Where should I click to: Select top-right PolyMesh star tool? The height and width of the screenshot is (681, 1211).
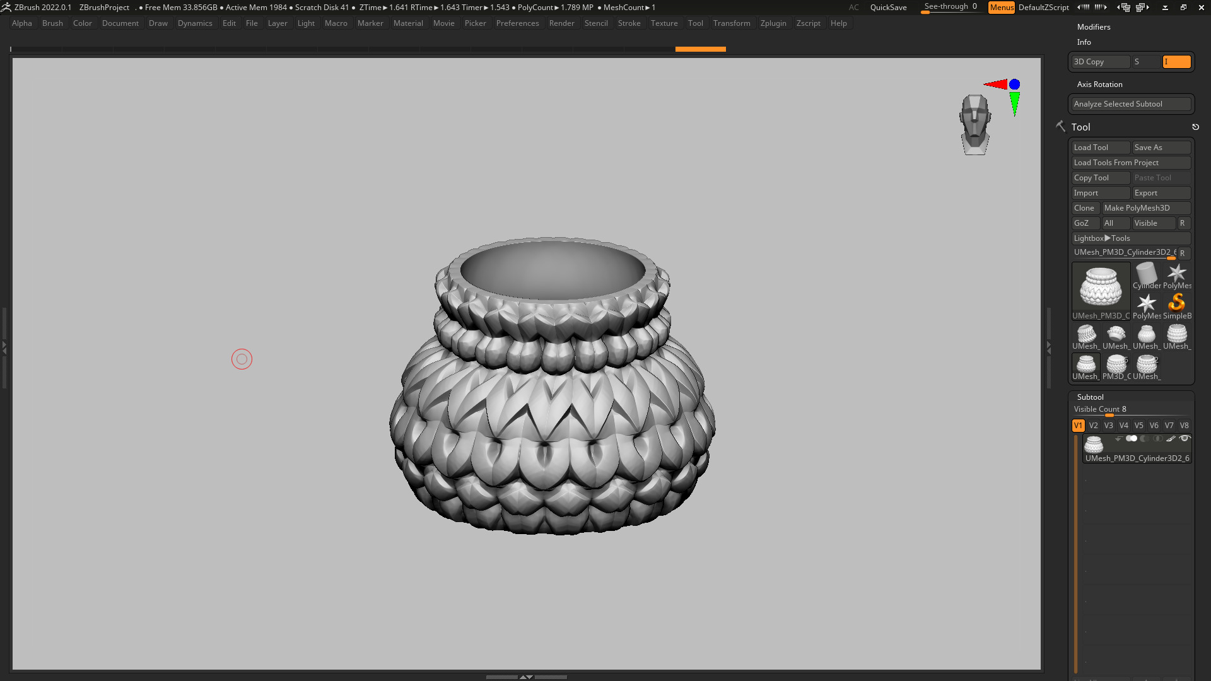point(1176,276)
